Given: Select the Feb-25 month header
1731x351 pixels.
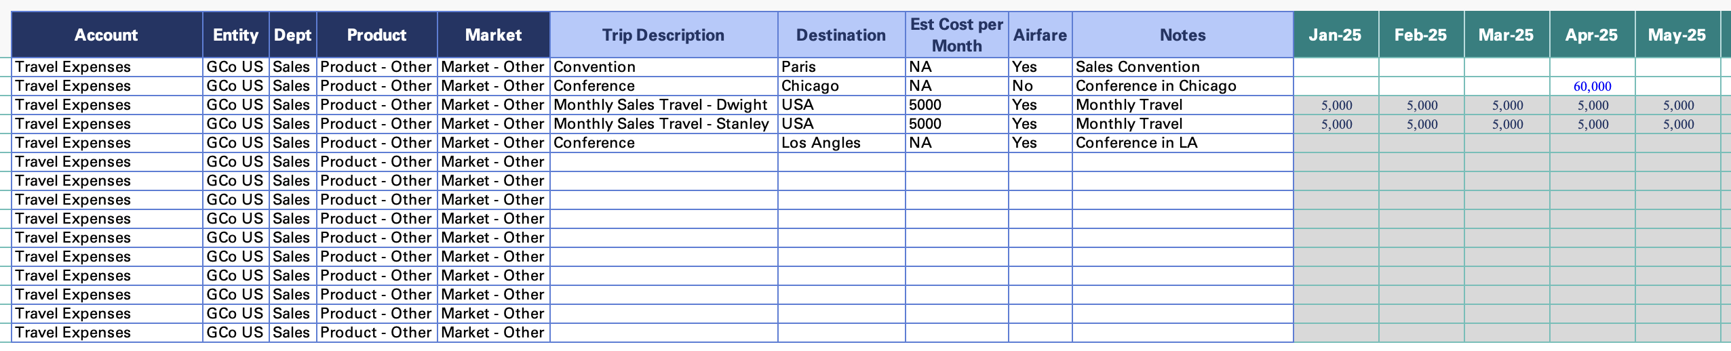Looking at the screenshot, I should click(x=1420, y=35).
